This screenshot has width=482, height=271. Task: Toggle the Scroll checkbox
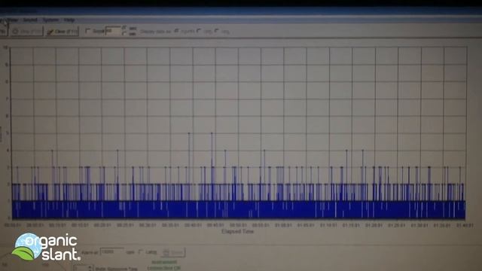[x=87, y=31]
